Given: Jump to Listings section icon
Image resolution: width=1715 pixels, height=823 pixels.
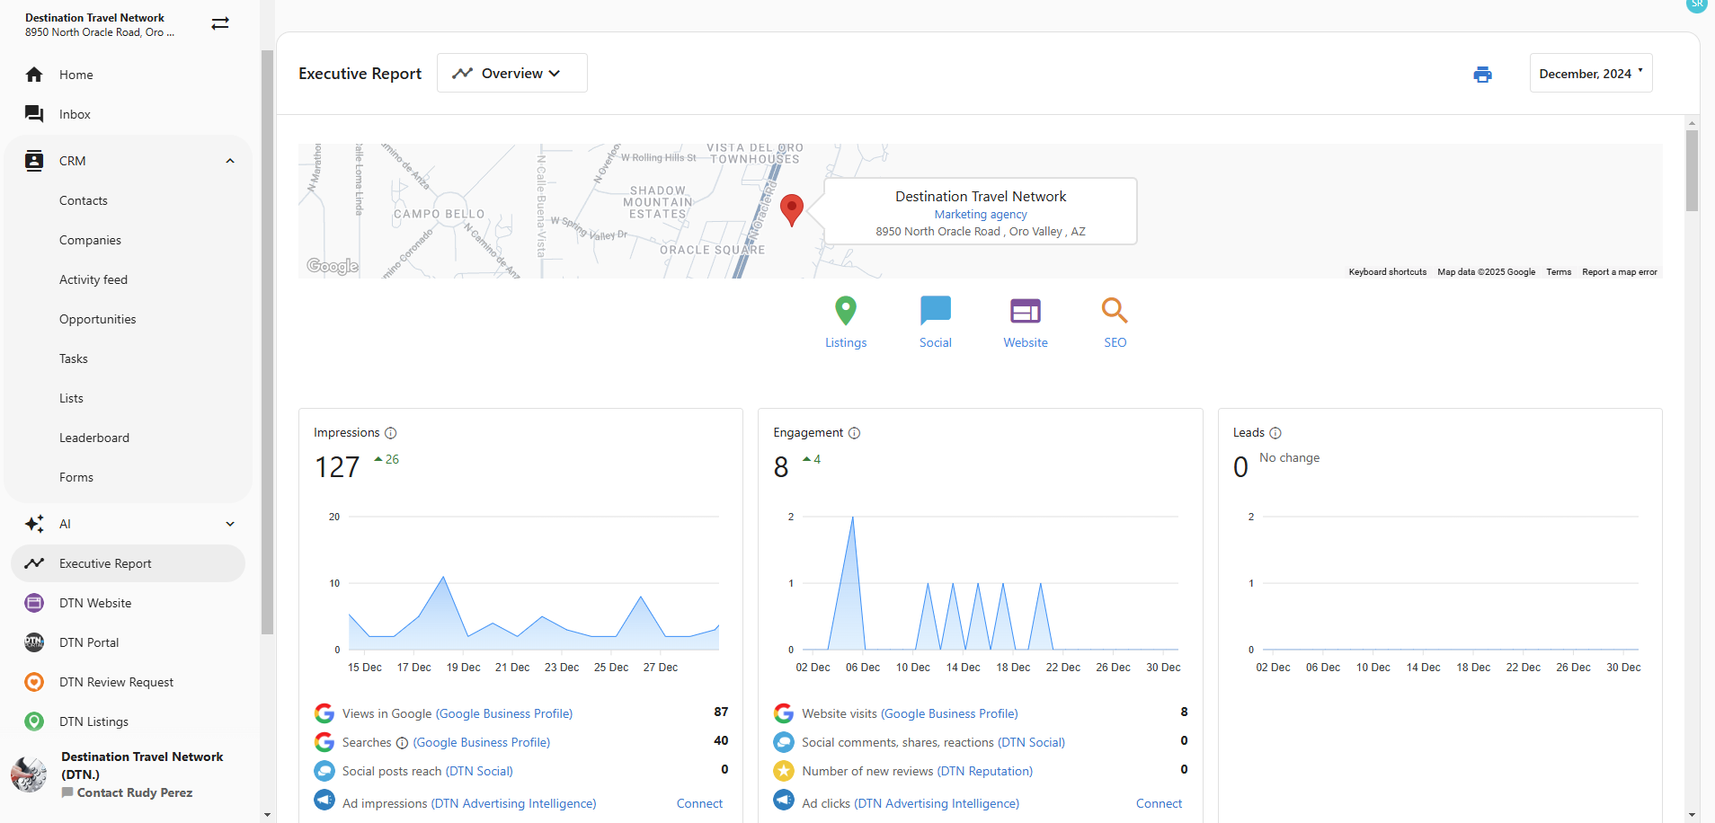Looking at the screenshot, I should pos(846,311).
